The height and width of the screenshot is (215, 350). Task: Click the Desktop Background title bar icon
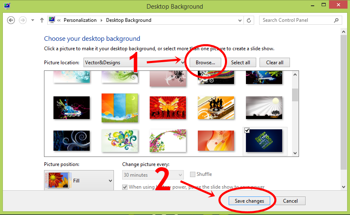pos(7,6)
